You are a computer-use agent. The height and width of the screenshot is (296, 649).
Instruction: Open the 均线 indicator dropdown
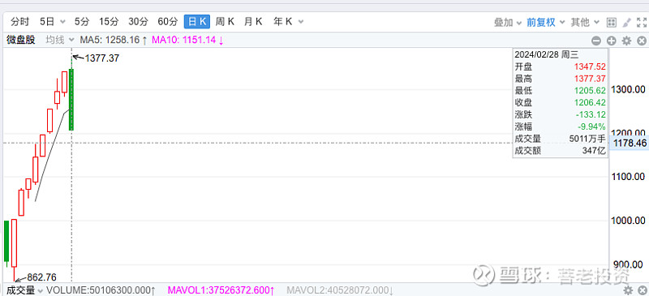[x=59, y=41]
